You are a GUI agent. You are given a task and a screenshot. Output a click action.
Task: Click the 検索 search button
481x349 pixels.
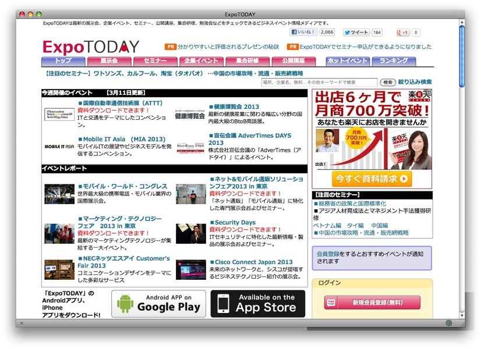tap(388, 82)
